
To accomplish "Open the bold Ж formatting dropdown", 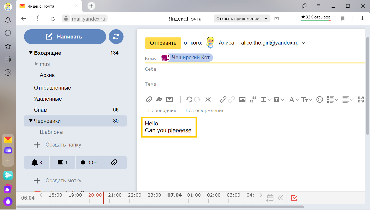I will [211, 99].
